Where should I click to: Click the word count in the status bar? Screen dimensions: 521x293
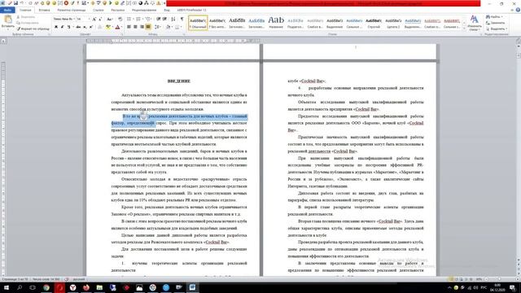pyautogui.click(x=46, y=279)
